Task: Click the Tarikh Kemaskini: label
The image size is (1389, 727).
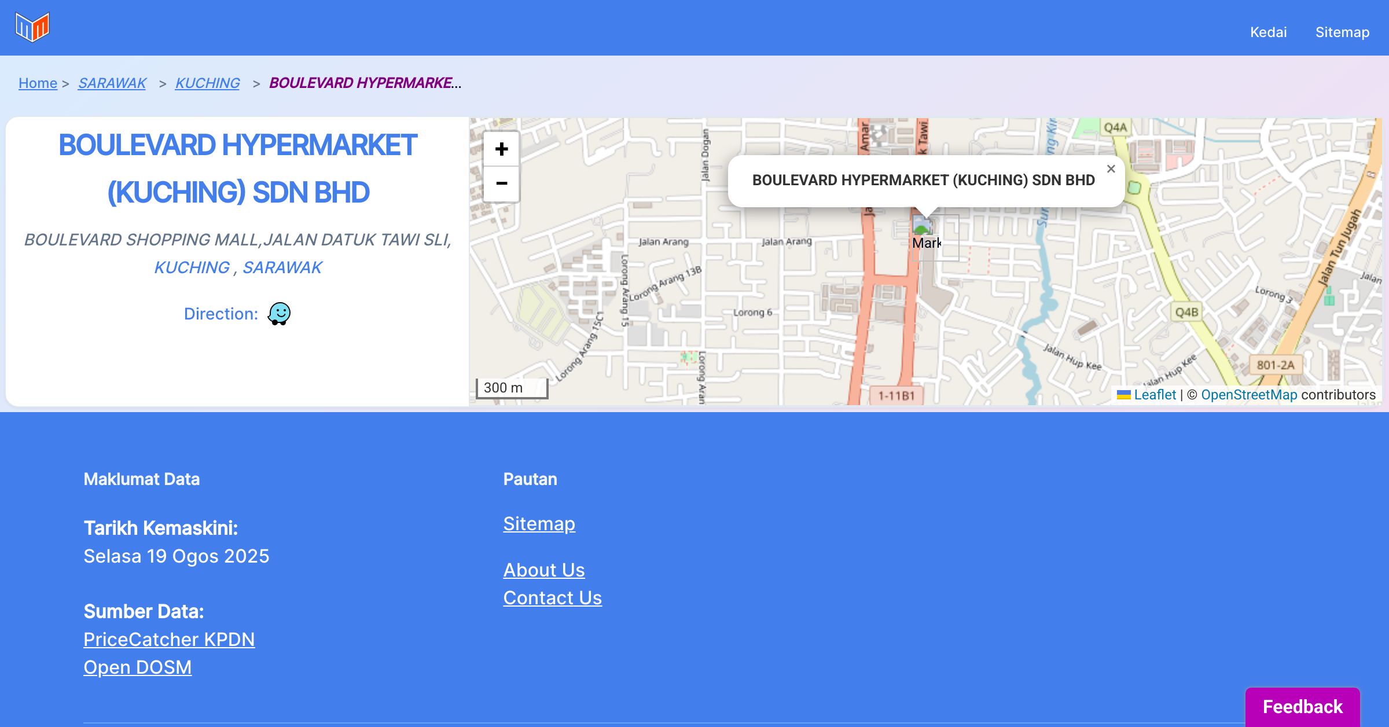Action: click(160, 528)
